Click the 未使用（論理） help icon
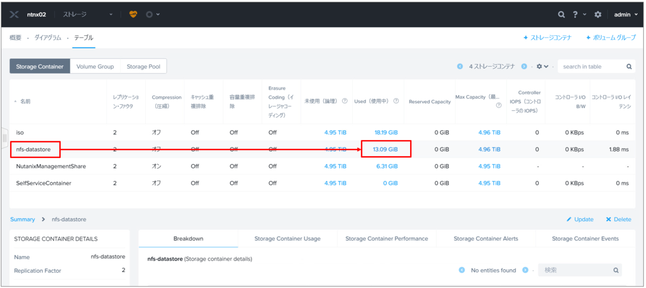This screenshot has height=288, width=646. 345,101
